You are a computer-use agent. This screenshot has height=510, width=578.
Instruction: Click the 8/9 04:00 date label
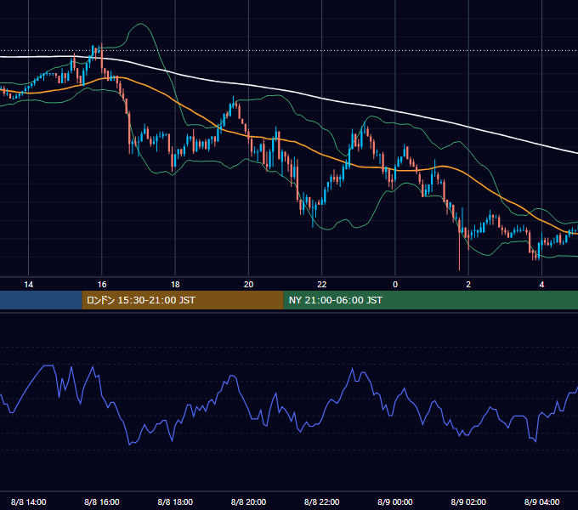coord(542,501)
